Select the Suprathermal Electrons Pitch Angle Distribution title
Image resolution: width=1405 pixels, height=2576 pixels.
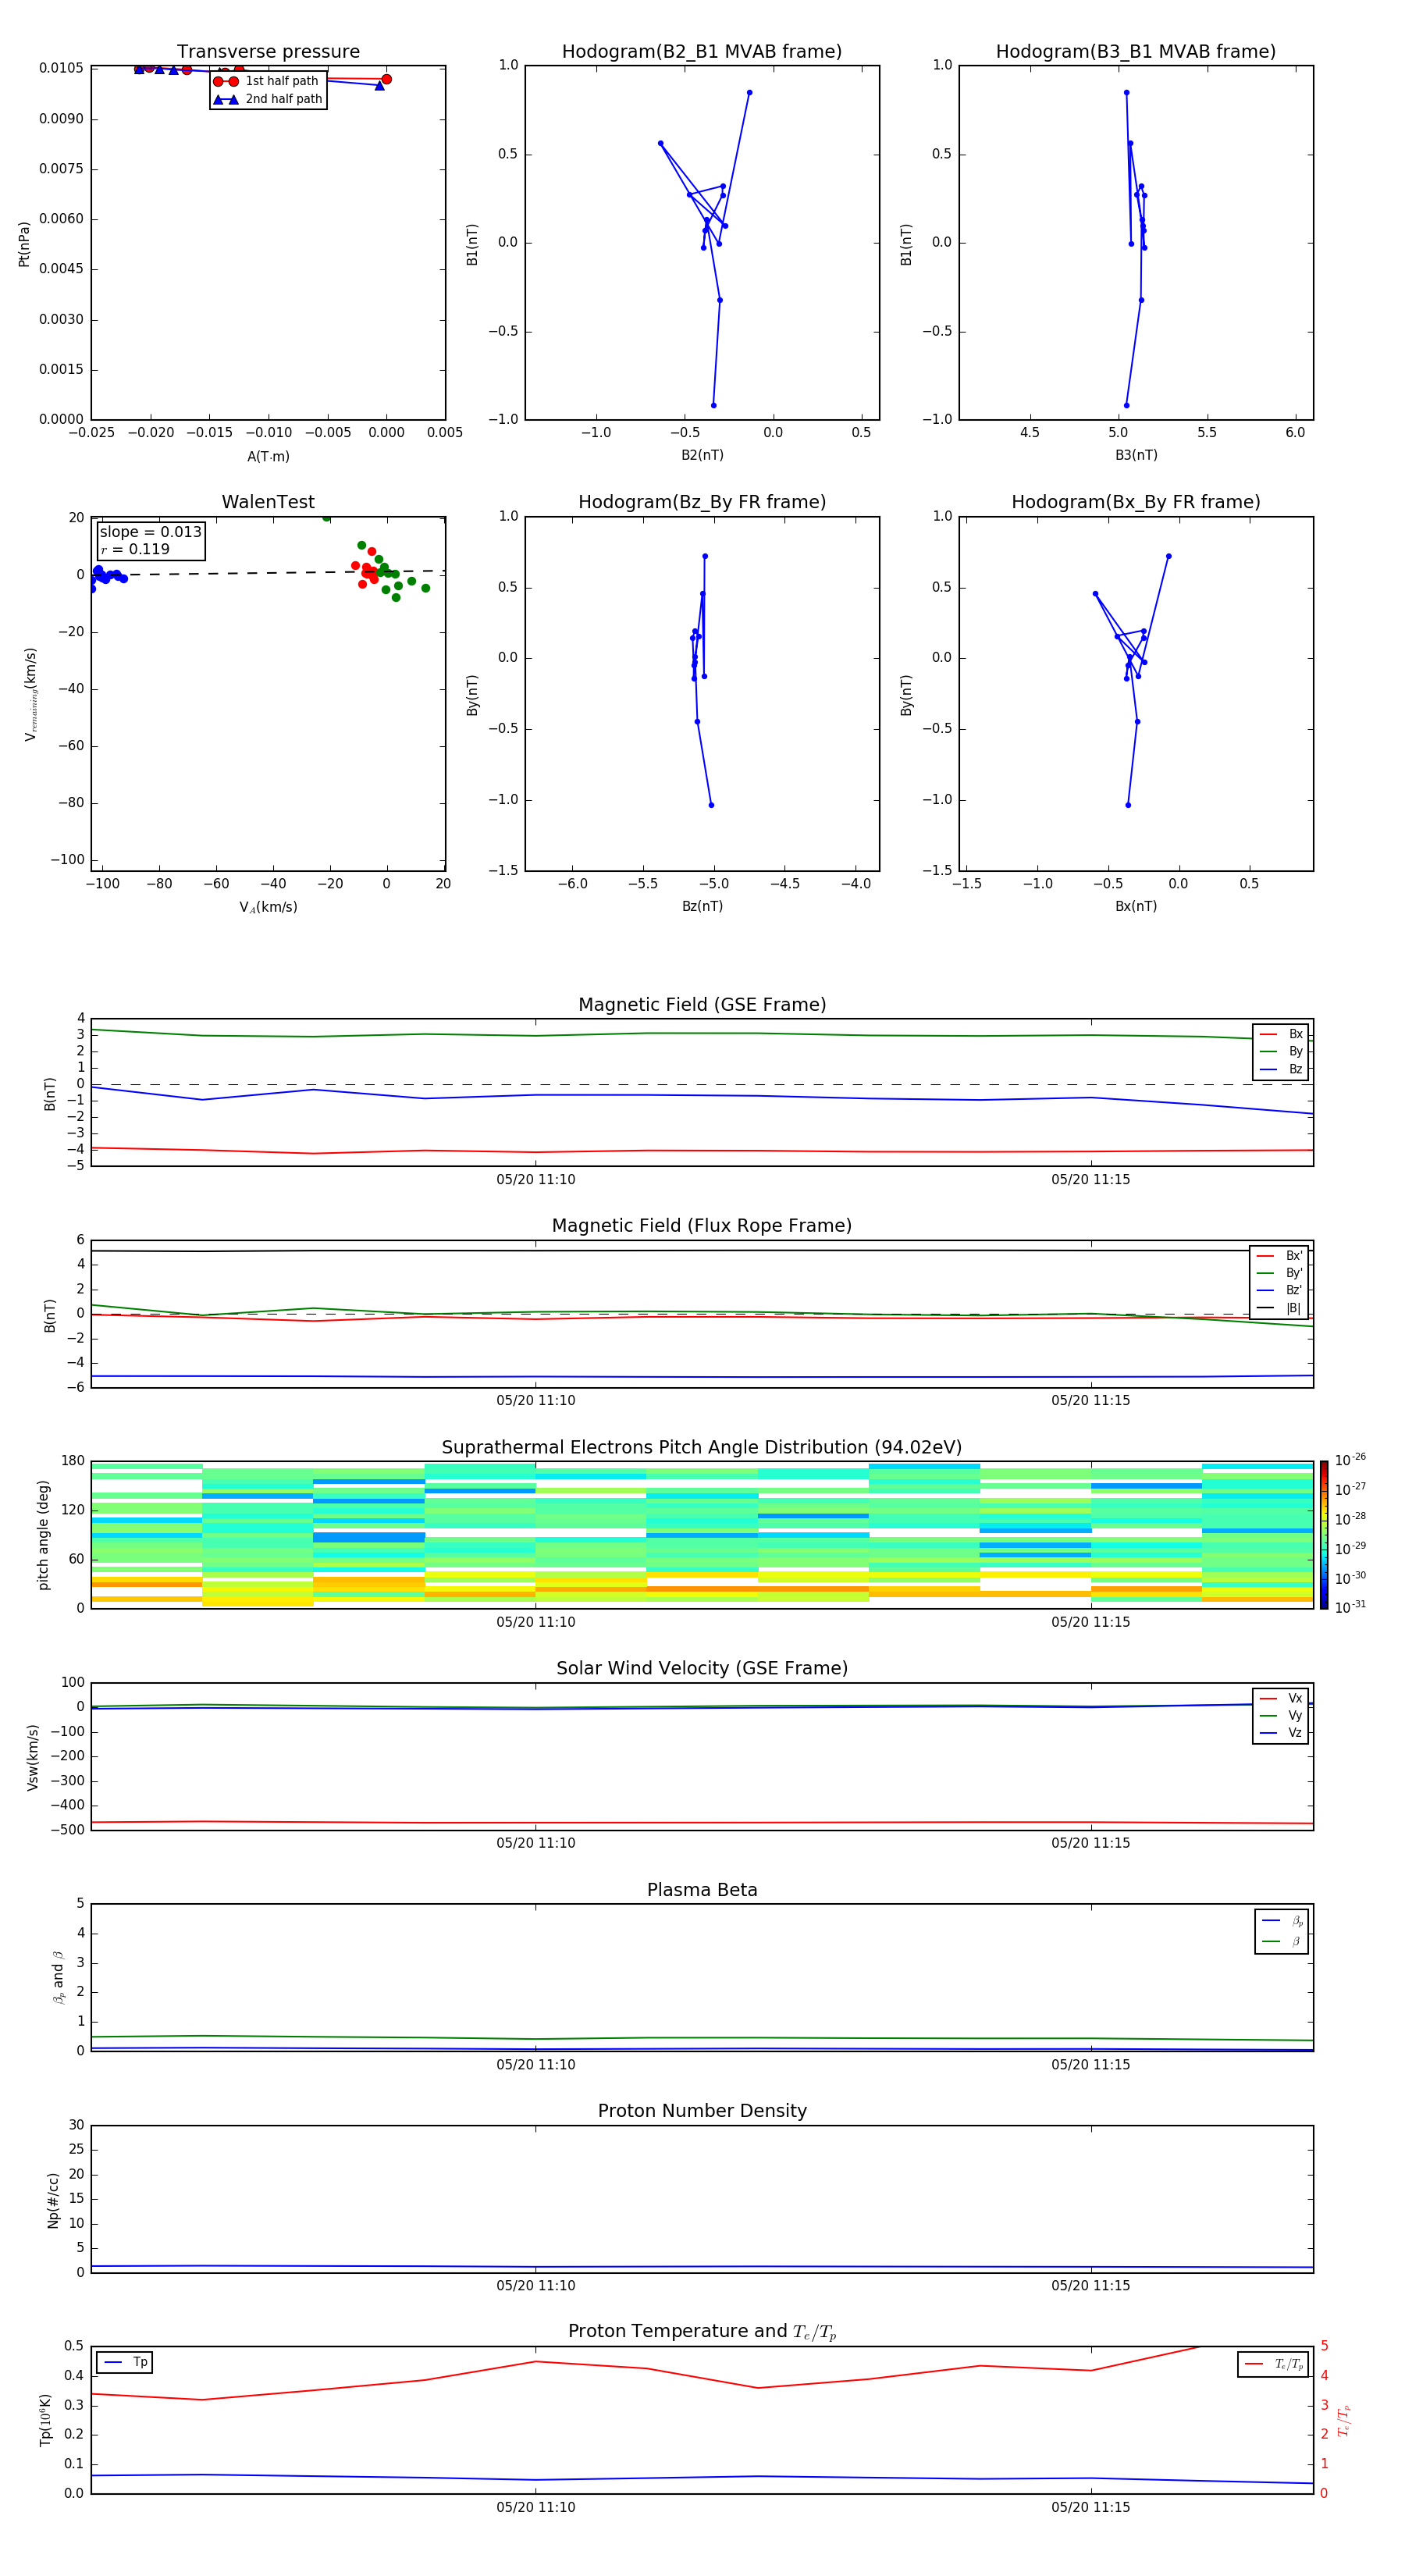(x=702, y=1448)
